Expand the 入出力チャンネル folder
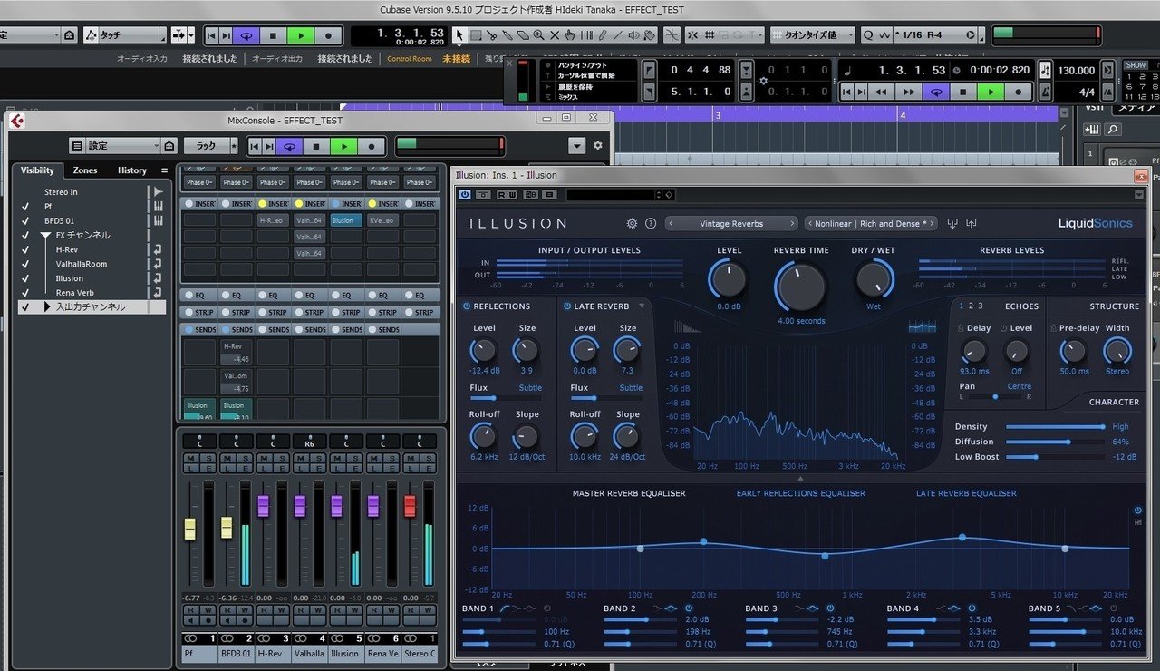Viewport: 1160px width, 671px height. [x=47, y=307]
